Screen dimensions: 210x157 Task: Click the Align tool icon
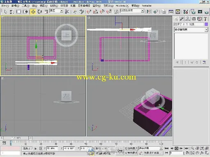click(x=155, y=12)
